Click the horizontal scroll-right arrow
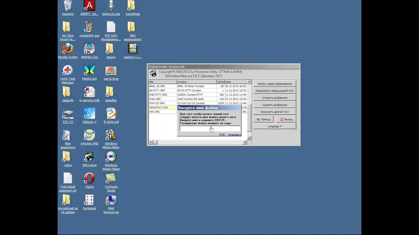The image size is (419, 235). click(245, 142)
